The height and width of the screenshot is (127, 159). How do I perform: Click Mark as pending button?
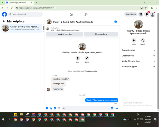tap(65, 34)
